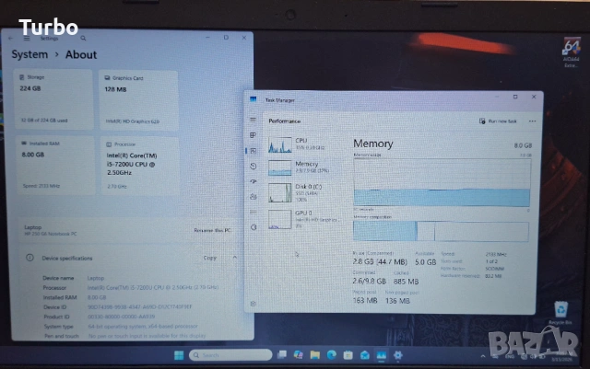Click the GPU 0 mini graph thumbnail

279,219
